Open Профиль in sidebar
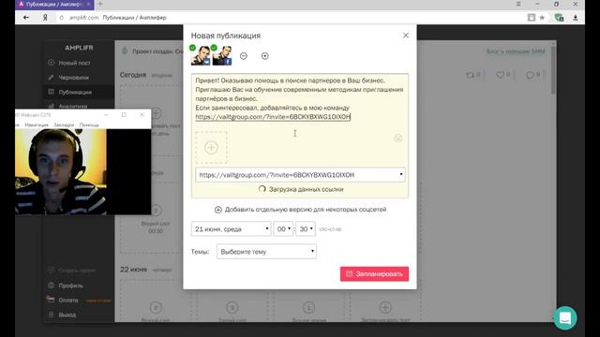Image resolution: width=600 pixels, height=337 pixels. tap(70, 286)
